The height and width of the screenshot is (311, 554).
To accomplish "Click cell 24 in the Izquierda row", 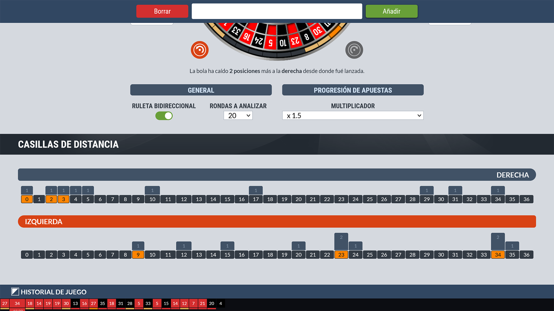I will point(355,255).
